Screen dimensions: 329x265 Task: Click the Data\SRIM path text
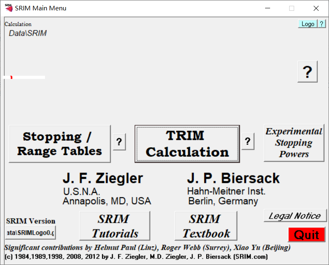pyautogui.click(x=28, y=33)
